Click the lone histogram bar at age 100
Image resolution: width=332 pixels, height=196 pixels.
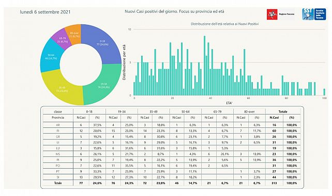(x=324, y=92)
